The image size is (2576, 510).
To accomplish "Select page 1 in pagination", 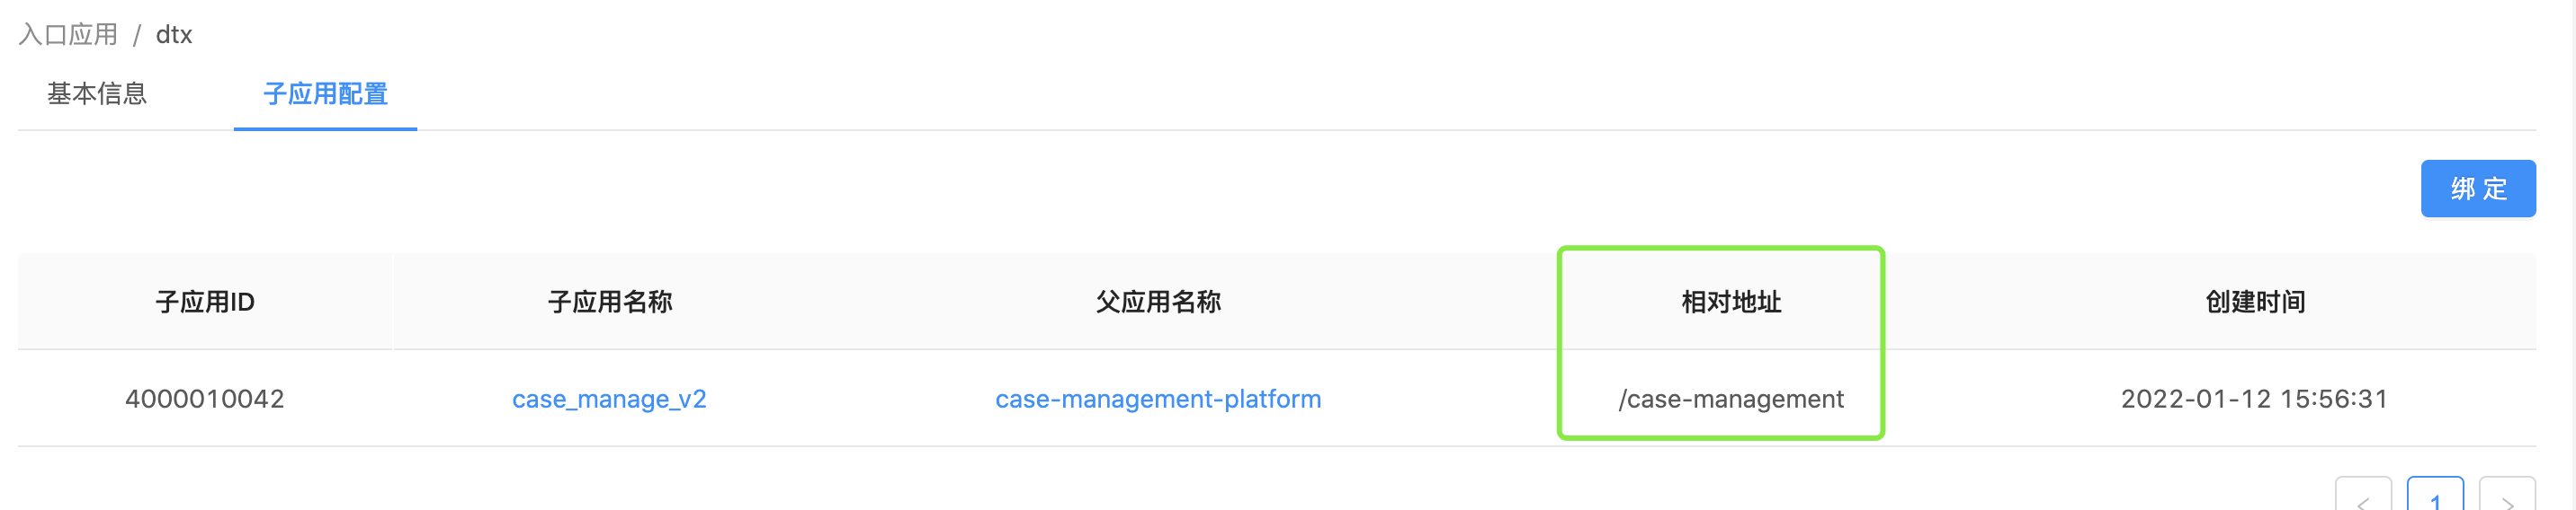I will coord(2435,496).
